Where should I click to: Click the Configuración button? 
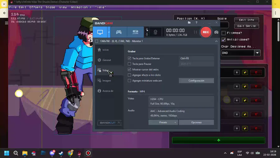(196, 81)
